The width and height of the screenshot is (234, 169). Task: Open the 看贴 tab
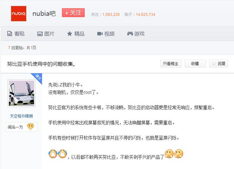click(16, 34)
